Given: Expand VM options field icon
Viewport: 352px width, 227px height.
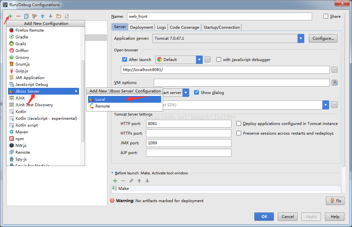Looking at the screenshot, I should click(x=335, y=83).
